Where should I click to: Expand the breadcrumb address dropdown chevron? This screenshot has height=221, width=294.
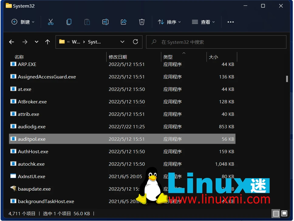click(122, 42)
